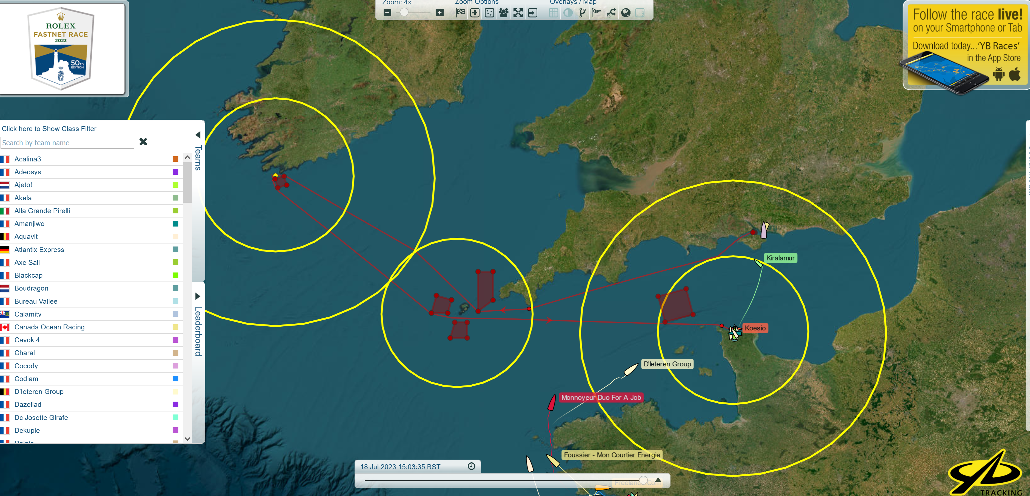Click the cream D'Ieteren Group boat marker
Viewport: 1030px width, 496px height.
631,369
